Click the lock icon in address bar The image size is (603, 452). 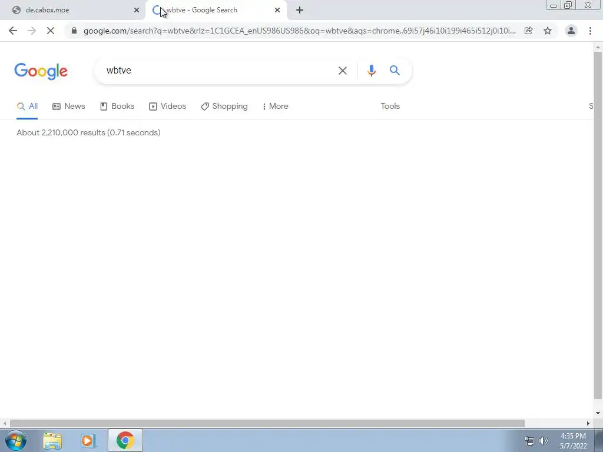coord(74,31)
